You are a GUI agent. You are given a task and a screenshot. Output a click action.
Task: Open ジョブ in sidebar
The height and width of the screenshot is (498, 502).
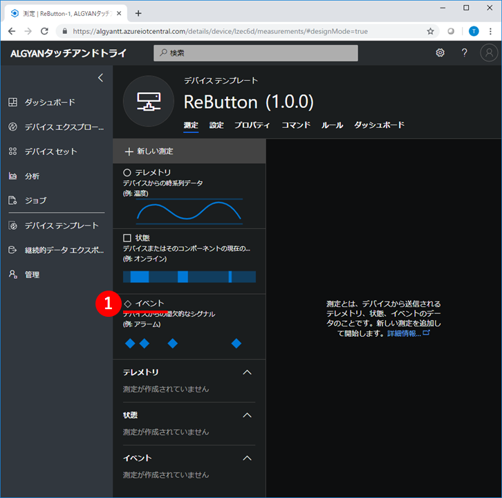pos(36,201)
